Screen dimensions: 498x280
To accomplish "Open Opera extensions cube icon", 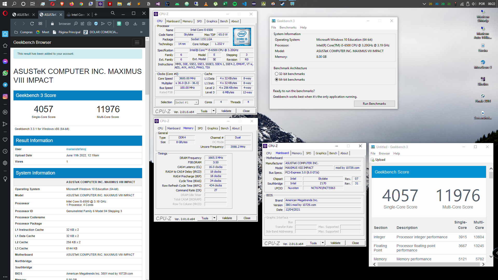I will point(127,24).
